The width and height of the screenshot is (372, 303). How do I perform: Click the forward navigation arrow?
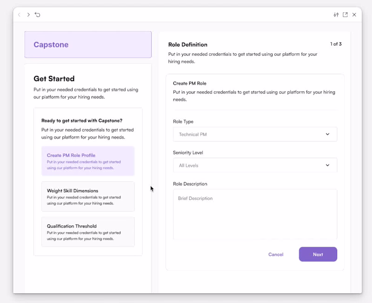coord(28,15)
